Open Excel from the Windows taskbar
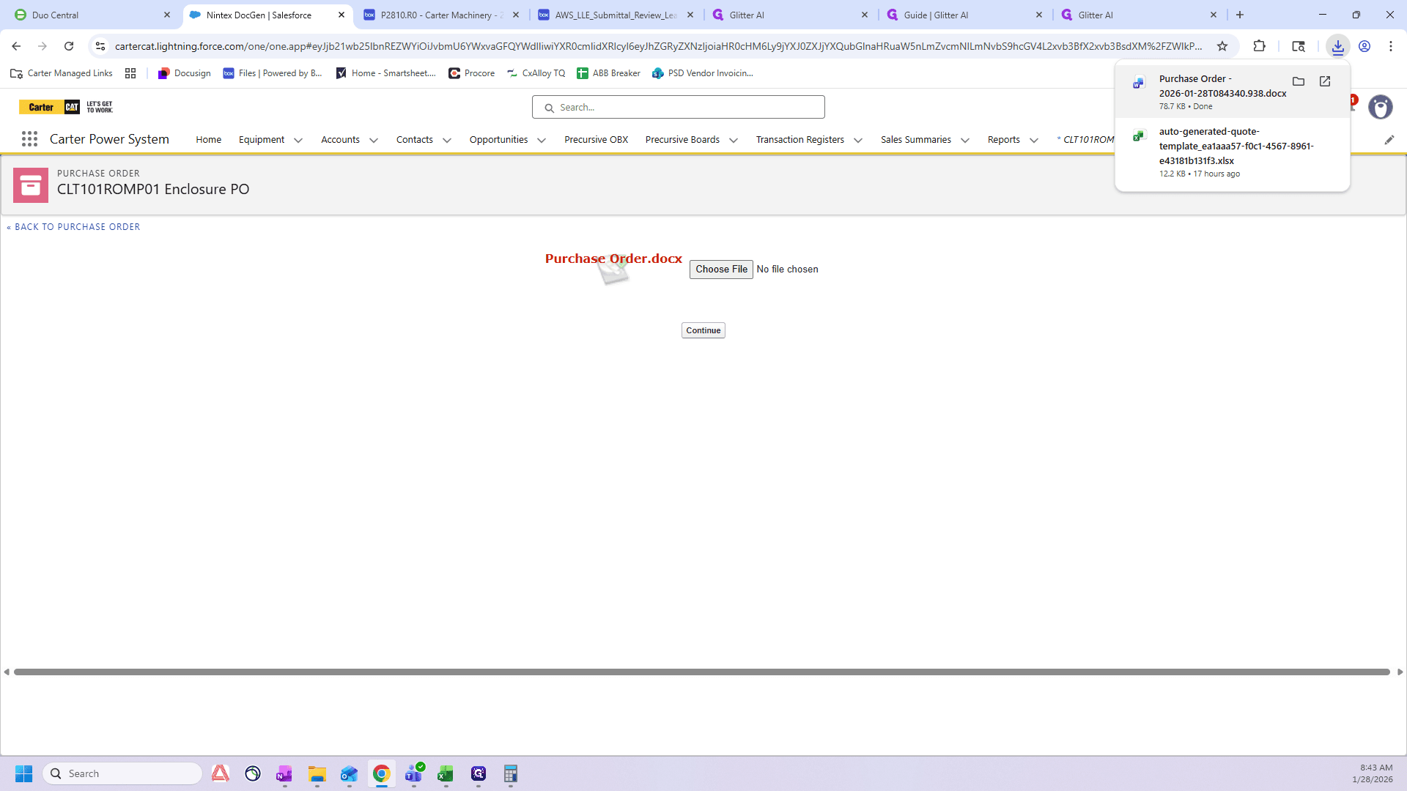 tap(446, 773)
